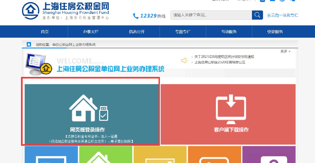
Task: Select the 专题专栏 navigation item
Action: pos(183,32)
